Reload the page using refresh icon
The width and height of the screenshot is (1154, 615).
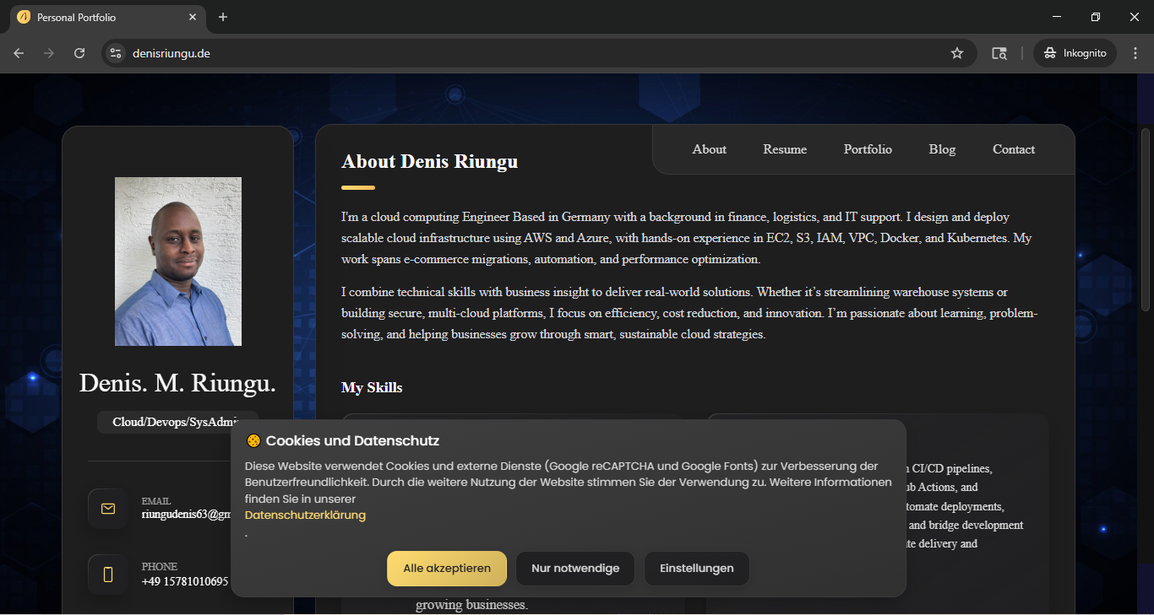[79, 53]
